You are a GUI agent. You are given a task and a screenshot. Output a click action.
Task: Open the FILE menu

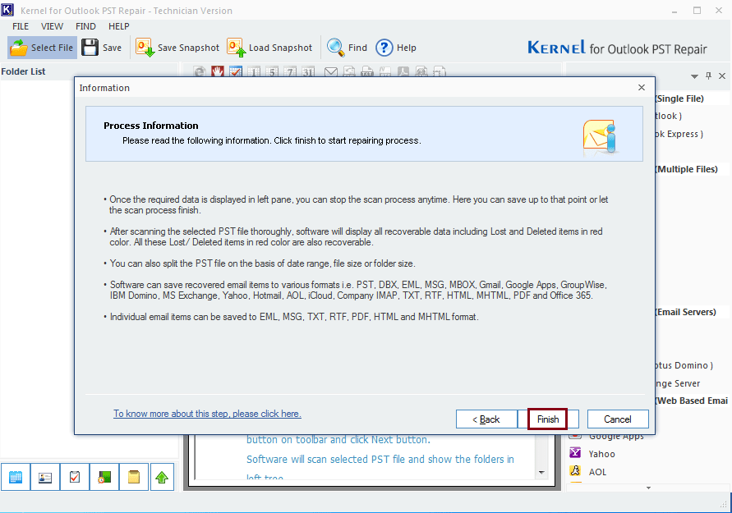click(21, 26)
